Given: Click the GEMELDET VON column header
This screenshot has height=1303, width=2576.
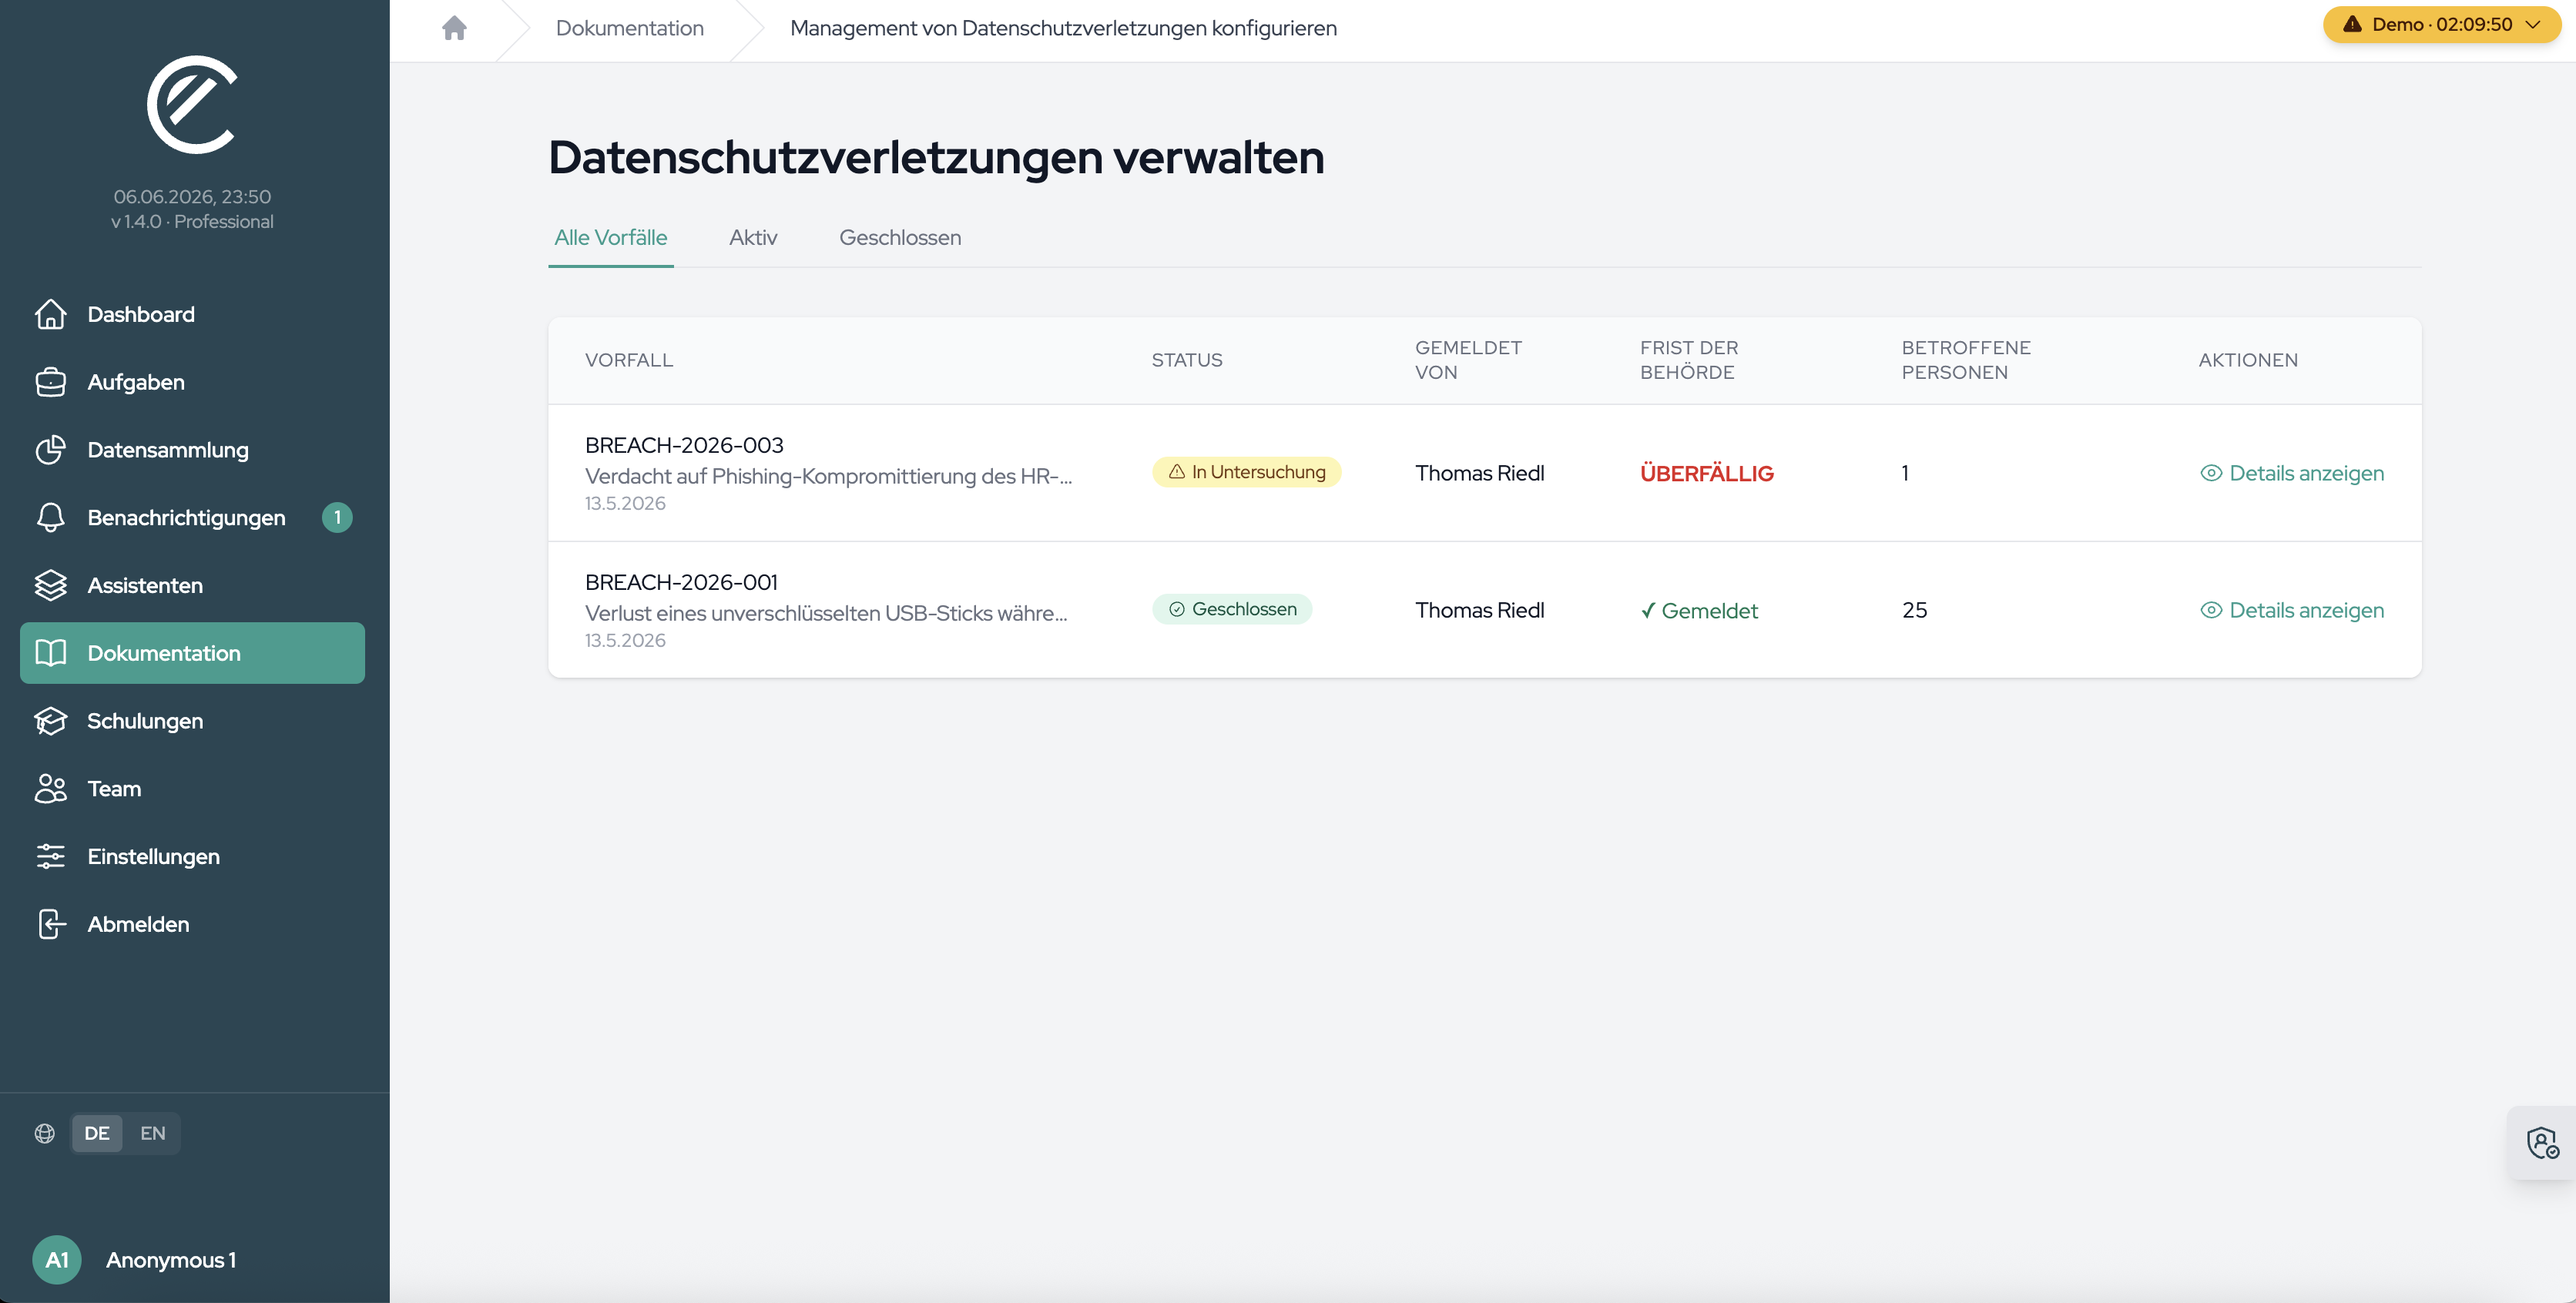Looking at the screenshot, I should [x=1468, y=360].
